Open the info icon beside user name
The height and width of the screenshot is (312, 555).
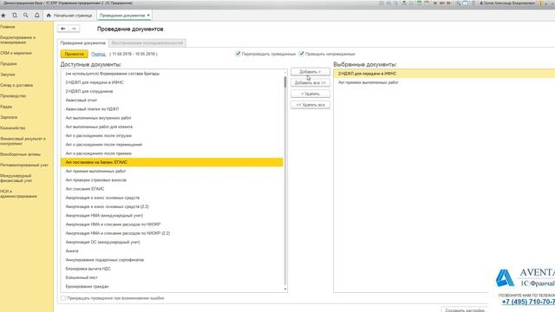pyautogui.click(x=540, y=3)
